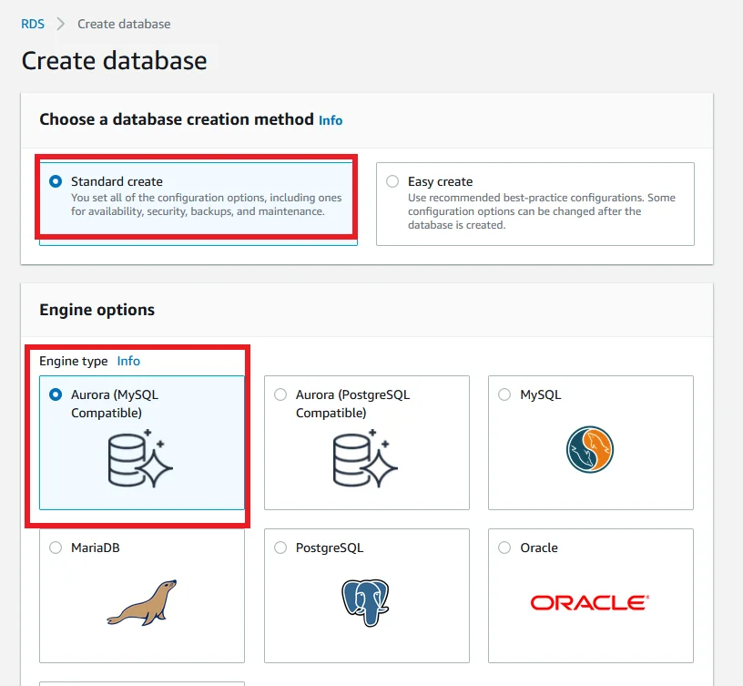Screen dimensions: 743x686
Task: Select the Oracle engine radio button
Action: [504, 548]
